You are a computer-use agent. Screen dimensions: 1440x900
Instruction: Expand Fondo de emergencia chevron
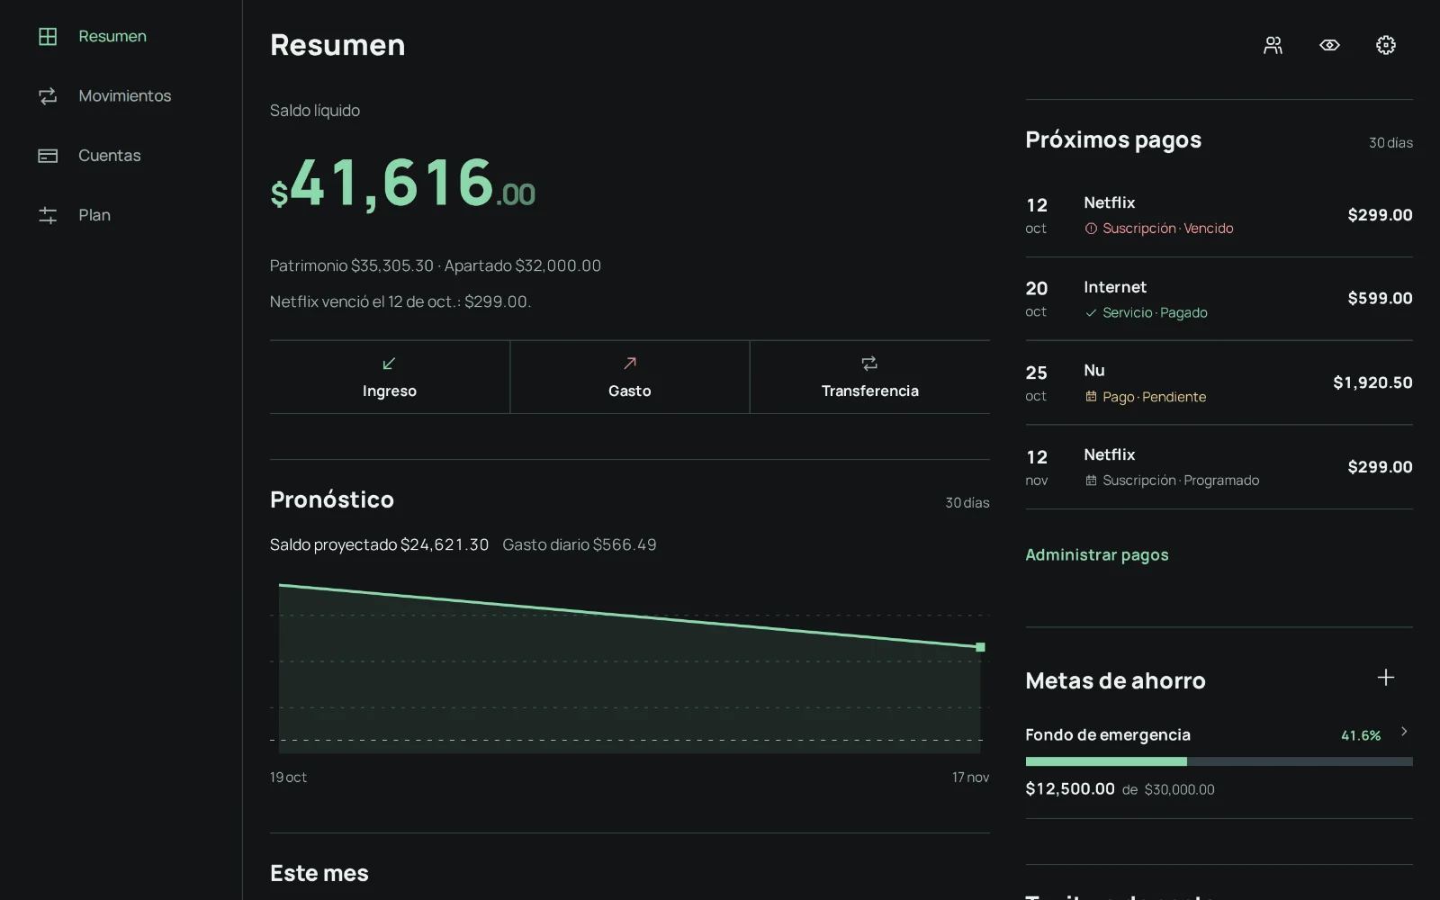coord(1404,732)
